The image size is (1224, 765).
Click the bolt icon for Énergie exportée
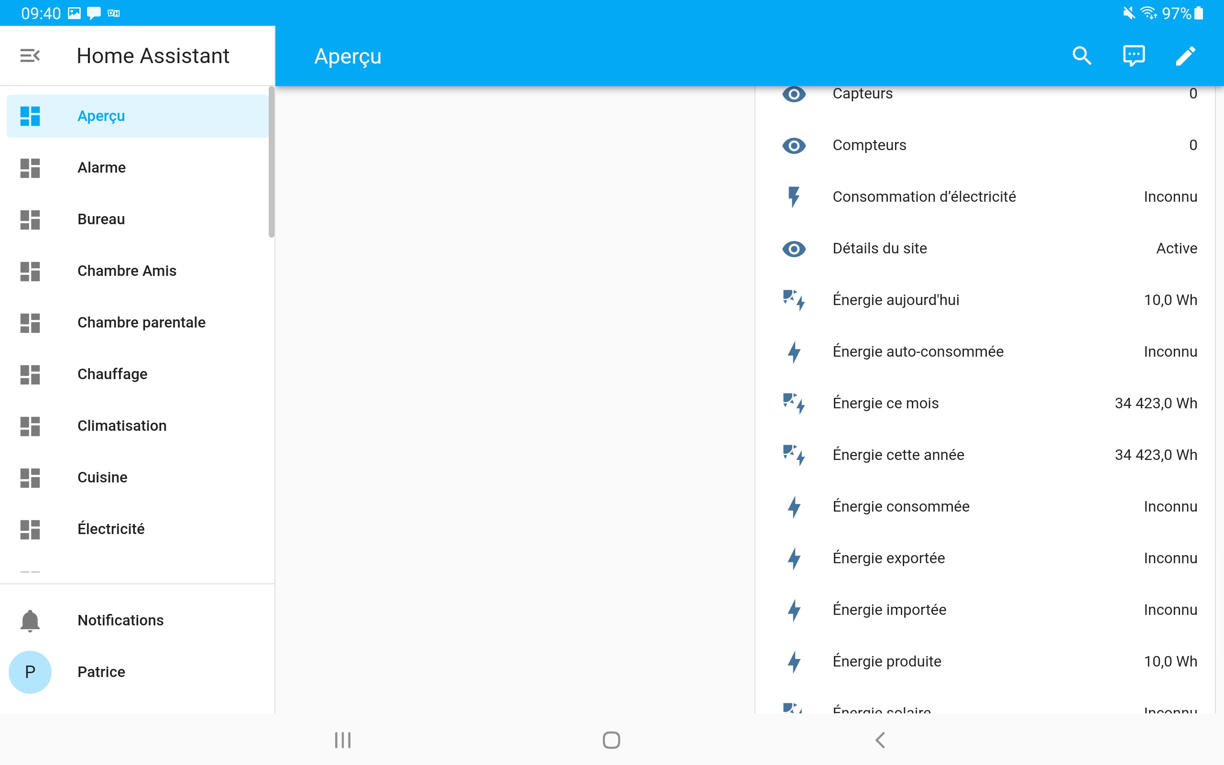(794, 558)
